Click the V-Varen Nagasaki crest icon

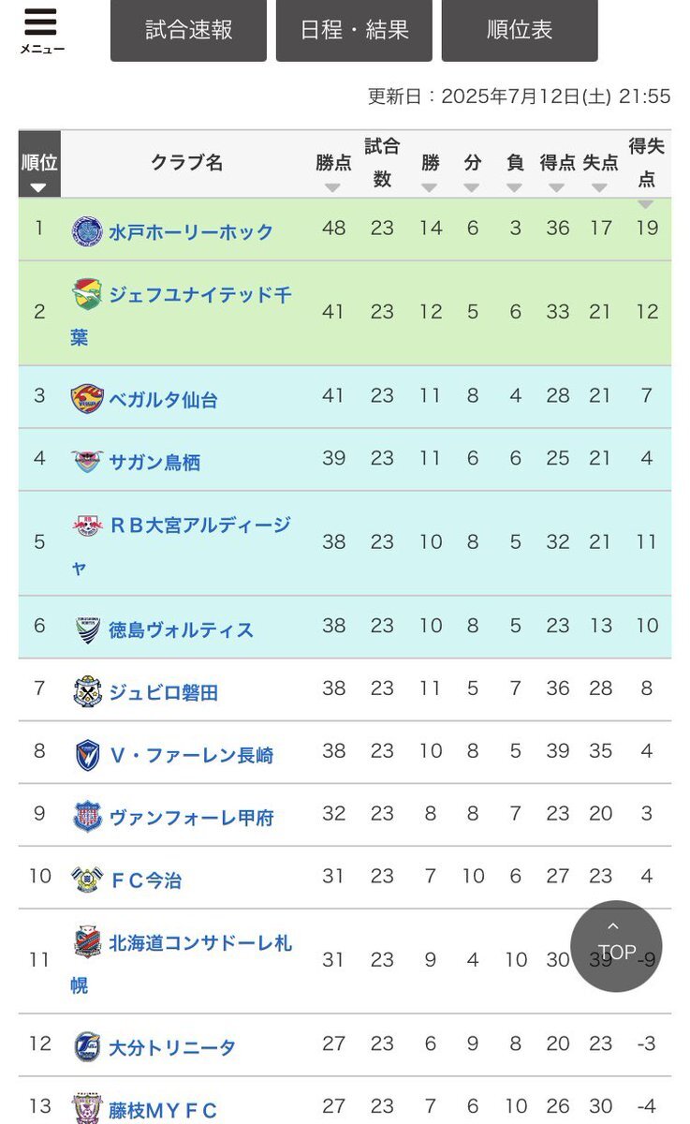(87, 755)
